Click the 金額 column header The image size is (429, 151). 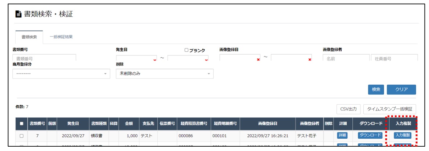129,123
